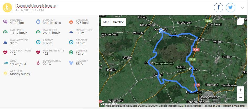Zoom in on the map
Screen dimensions: 248x109
(241, 90)
